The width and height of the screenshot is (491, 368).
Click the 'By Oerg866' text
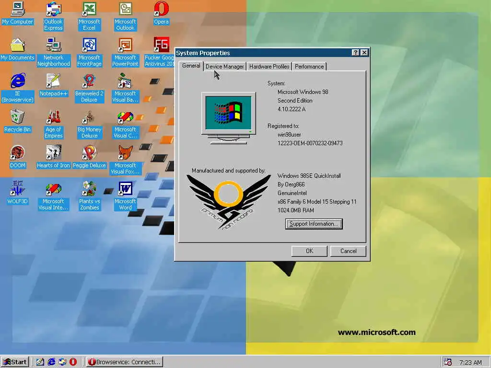(x=291, y=184)
